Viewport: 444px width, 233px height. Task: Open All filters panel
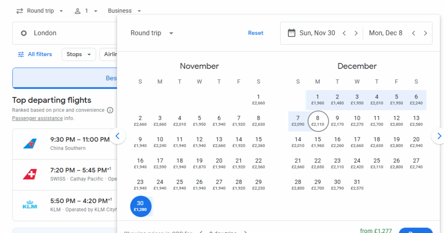click(x=35, y=54)
